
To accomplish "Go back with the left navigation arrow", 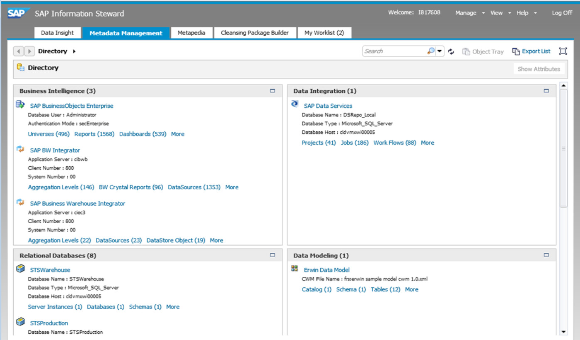I will tap(19, 51).
